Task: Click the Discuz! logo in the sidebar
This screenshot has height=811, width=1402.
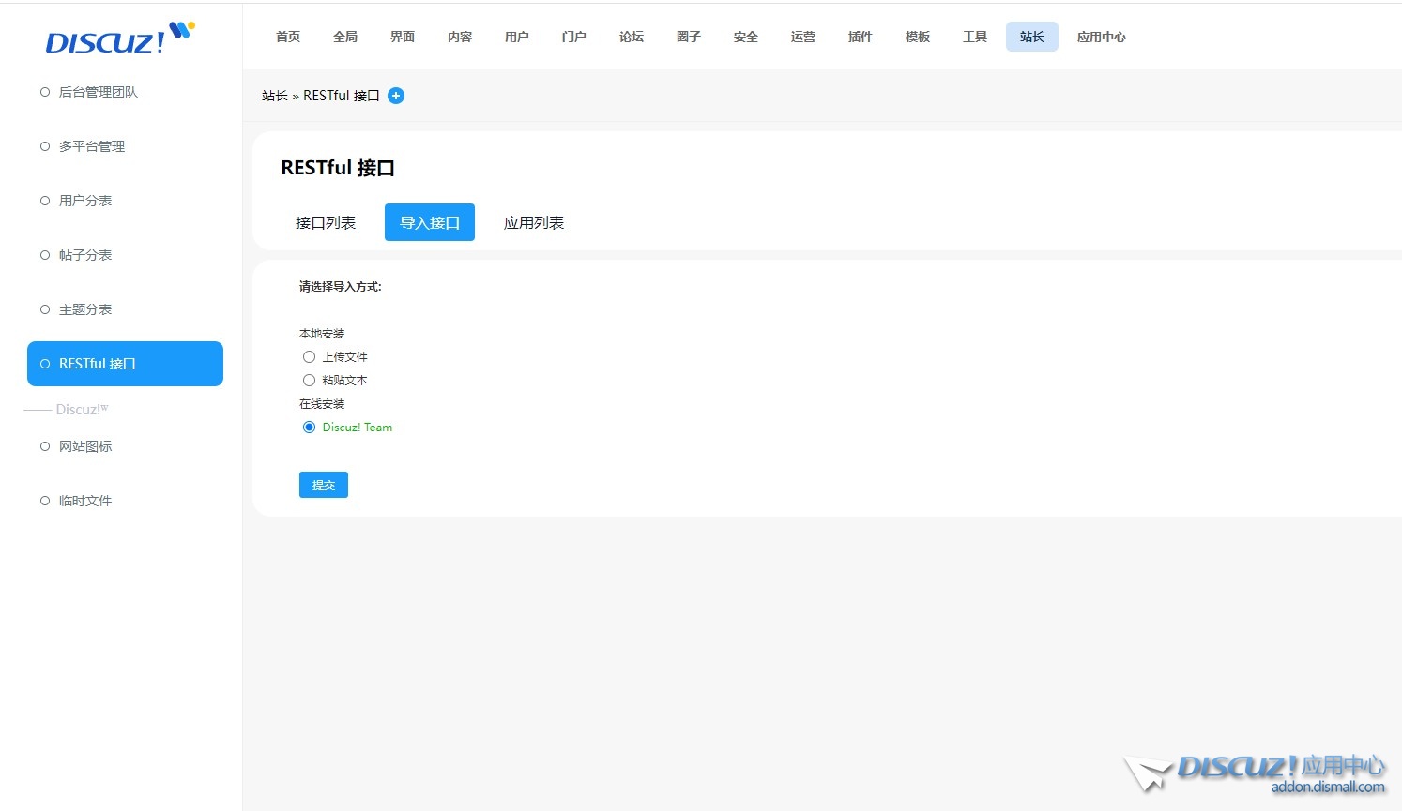Action: 118,39
